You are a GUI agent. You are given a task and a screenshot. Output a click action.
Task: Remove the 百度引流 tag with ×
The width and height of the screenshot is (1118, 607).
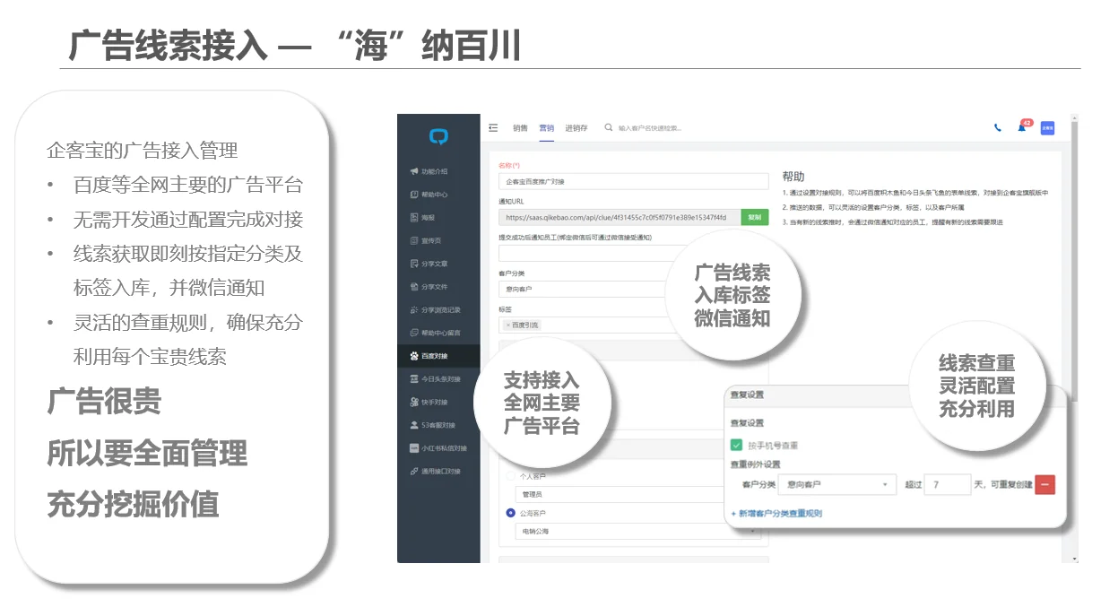coord(507,325)
